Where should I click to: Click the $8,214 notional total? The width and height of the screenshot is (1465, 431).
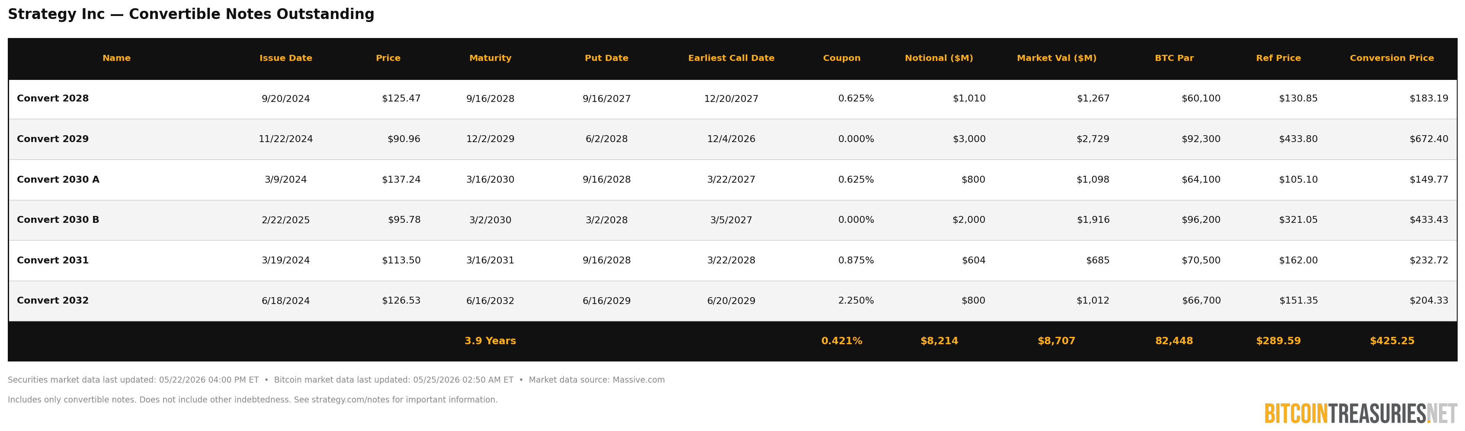coord(939,341)
